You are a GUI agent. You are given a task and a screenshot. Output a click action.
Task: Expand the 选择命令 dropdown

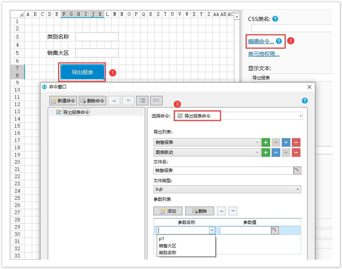[x=300, y=116]
